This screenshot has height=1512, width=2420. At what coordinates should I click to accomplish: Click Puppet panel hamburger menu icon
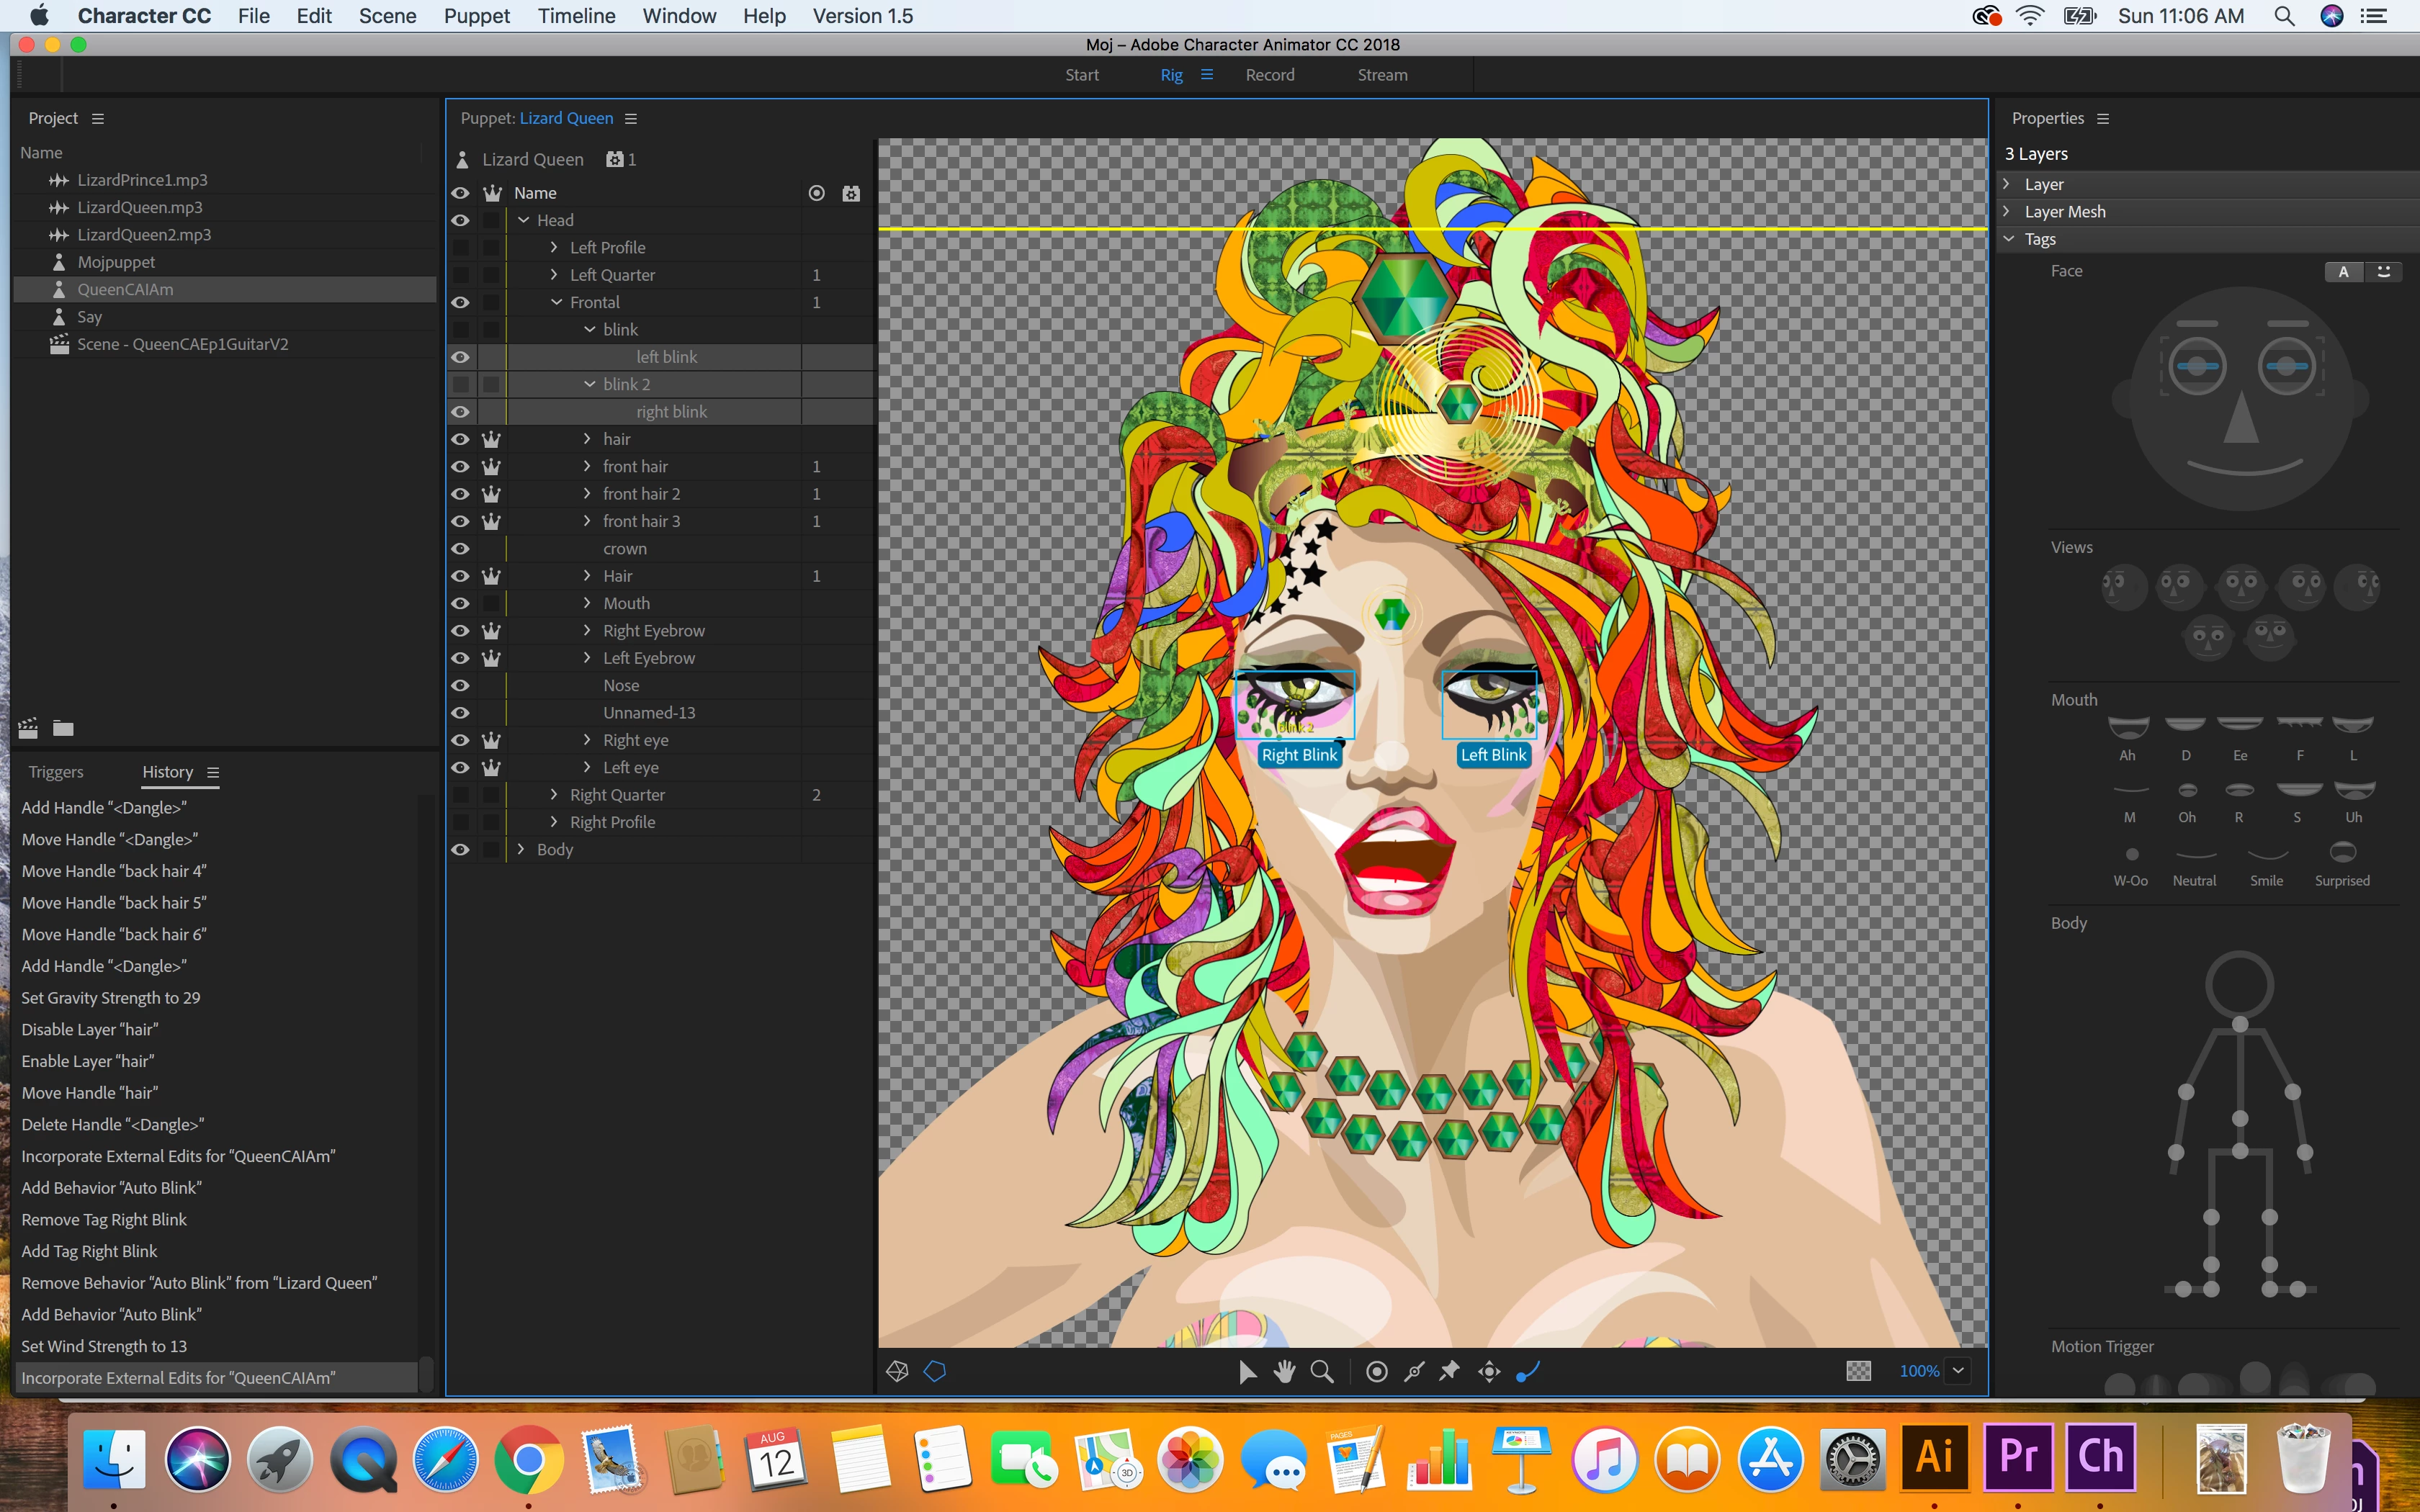(x=631, y=118)
